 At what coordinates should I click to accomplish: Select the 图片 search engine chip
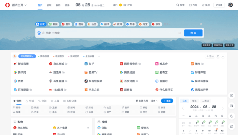point(79,24)
